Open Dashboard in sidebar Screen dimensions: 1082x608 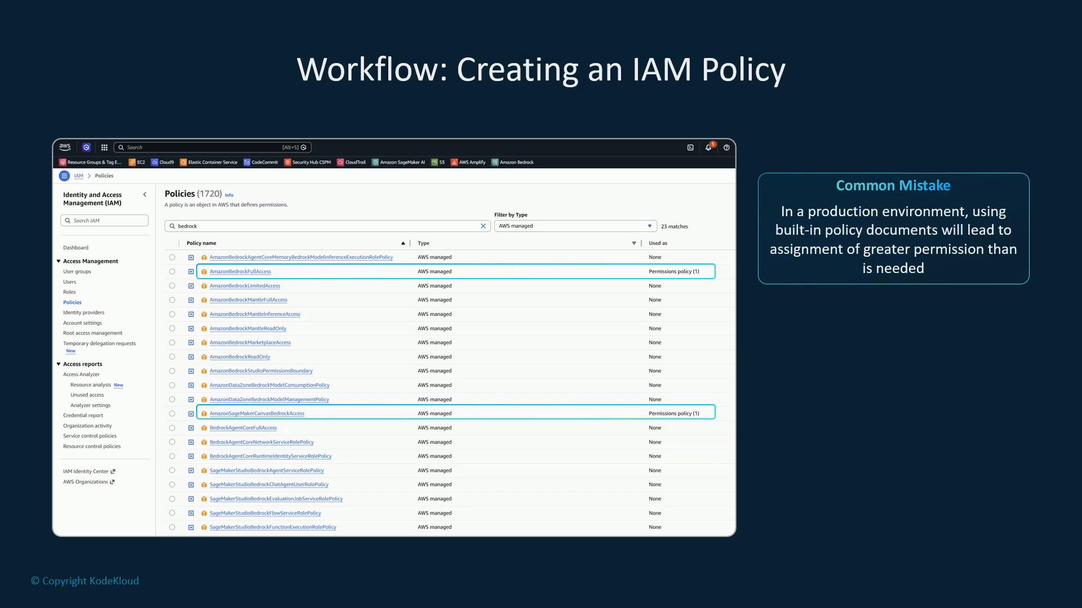(76, 248)
